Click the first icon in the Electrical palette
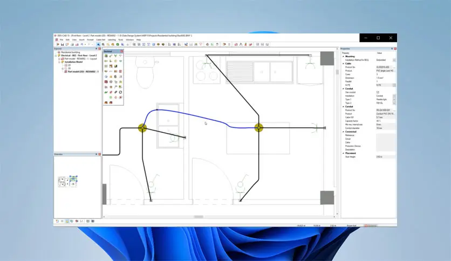 click(106, 56)
